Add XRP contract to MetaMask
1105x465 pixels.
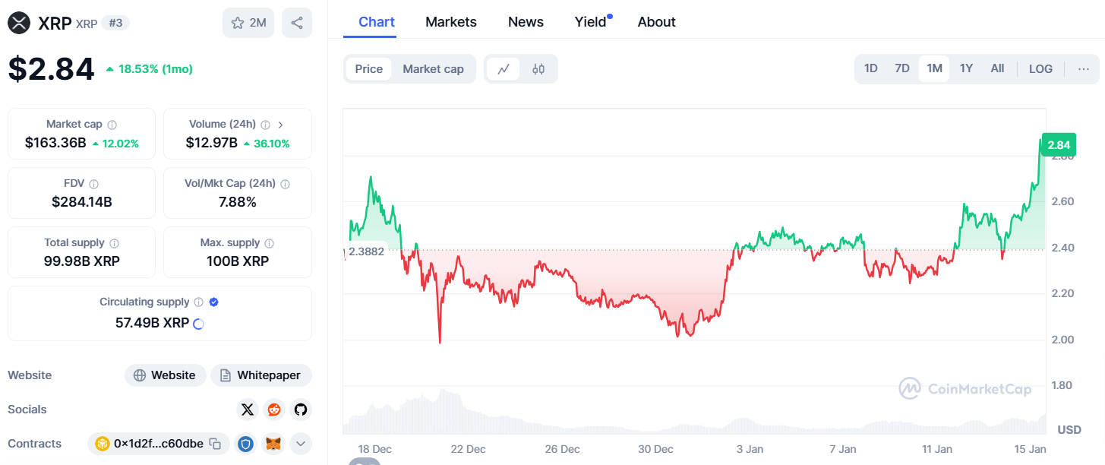click(273, 443)
